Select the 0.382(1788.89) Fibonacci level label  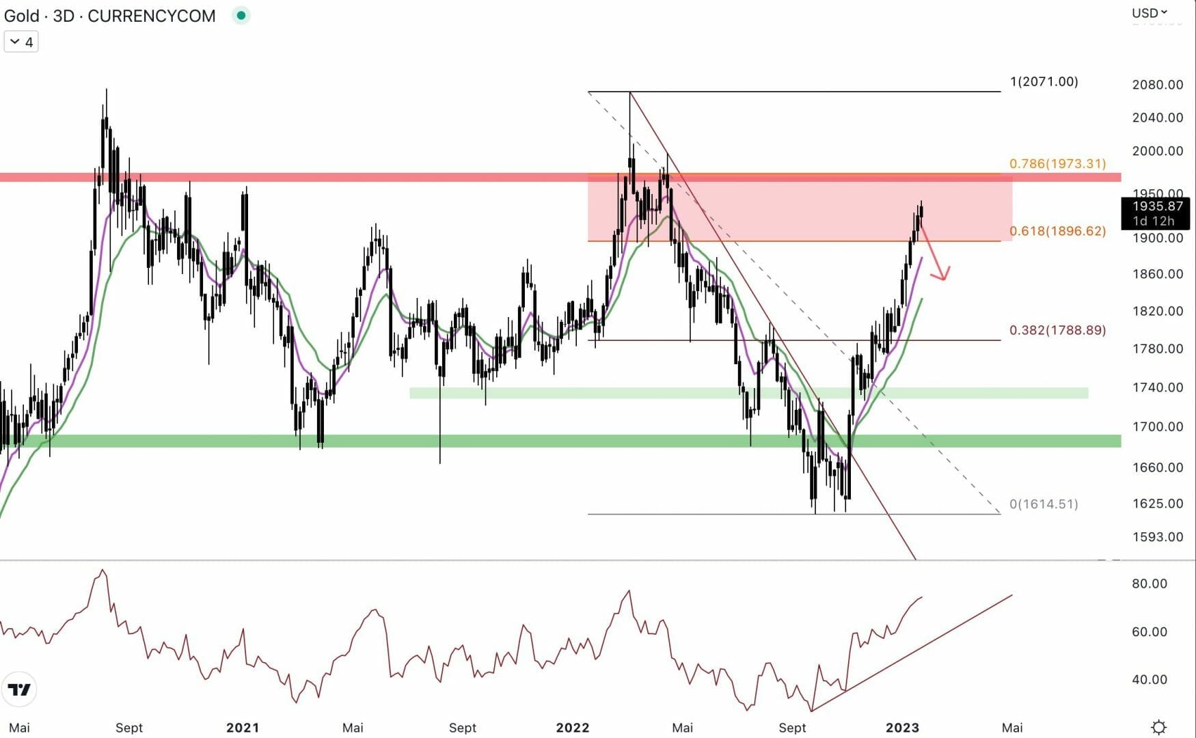[1057, 330]
